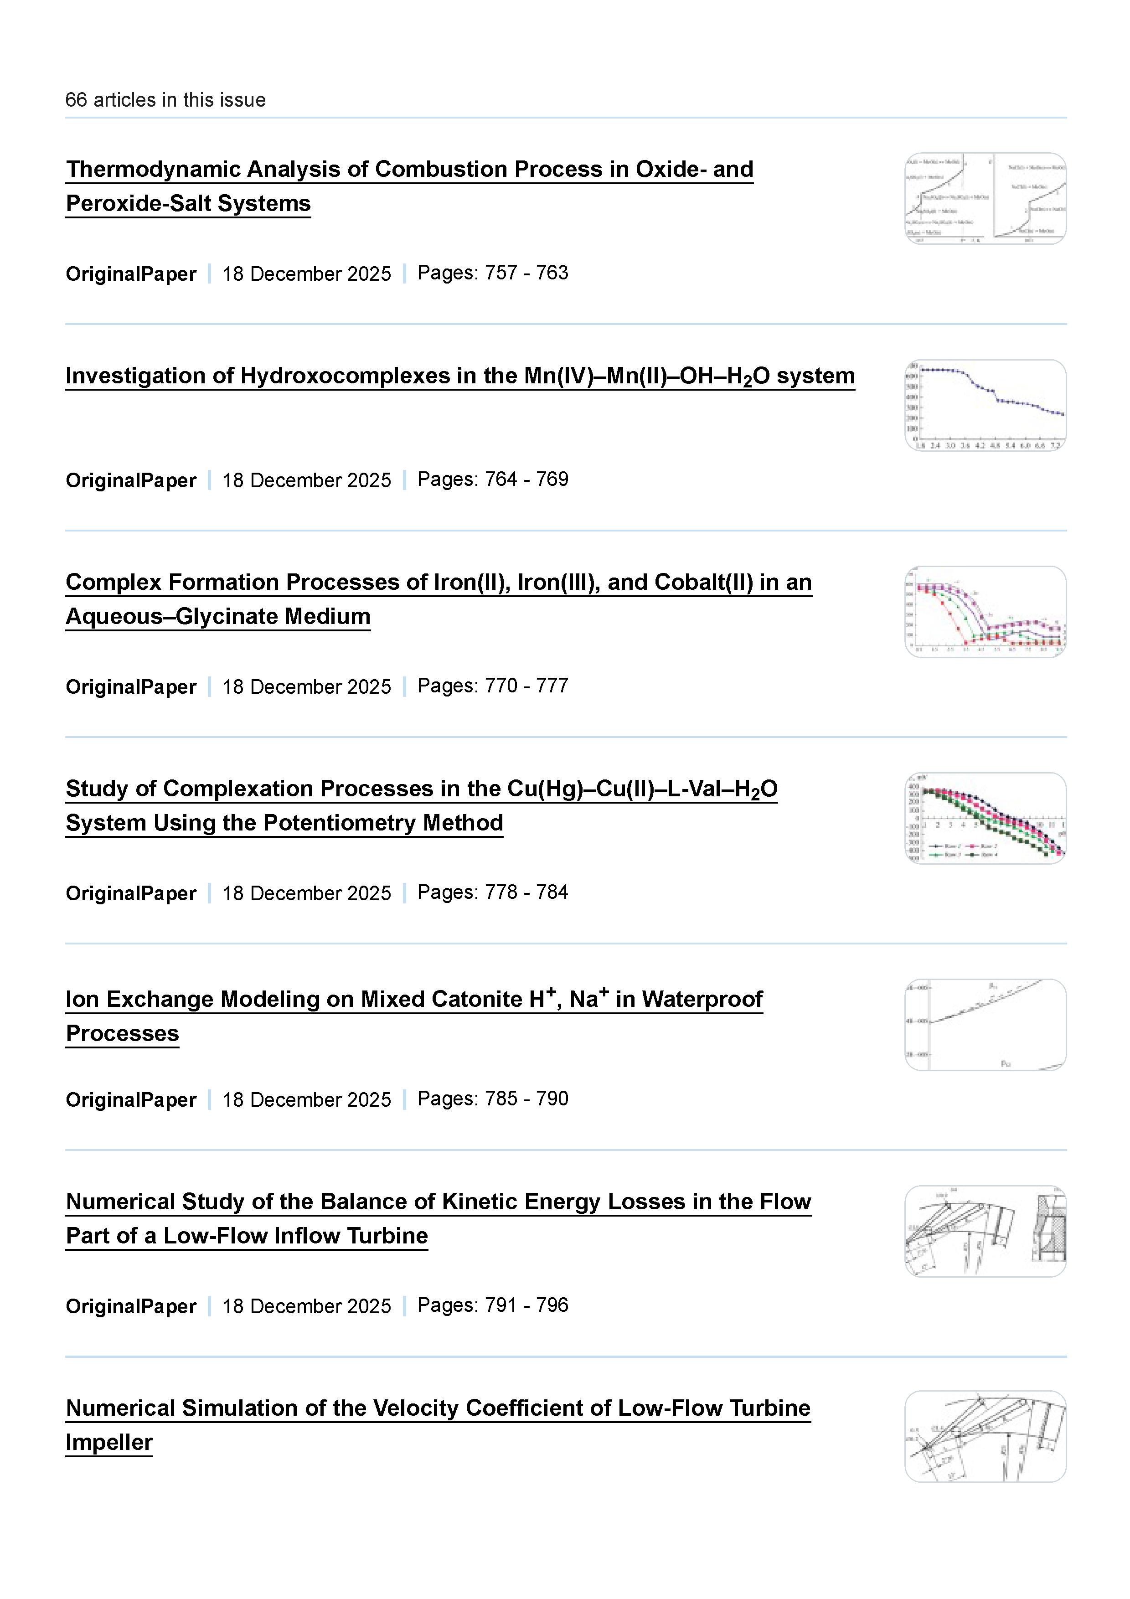The height and width of the screenshot is (1599, 1130).
Task: Open the Mn(IV)–Mn(II) Hydroxocomplexes article link
Action: 459,376
